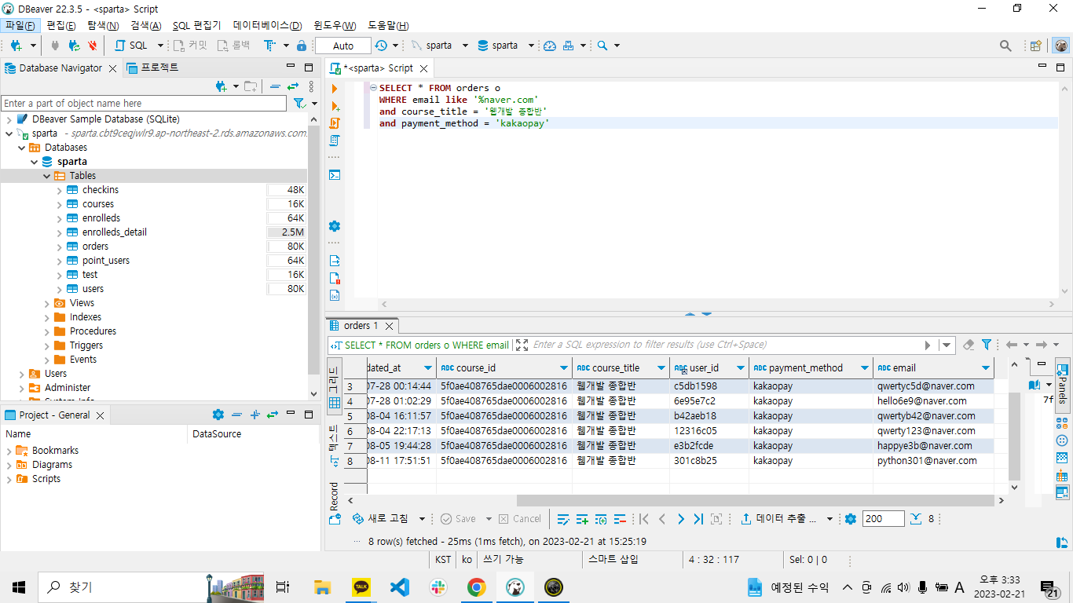Open the Auto commit mode selector
The width and height of the screenshot is (1073, 603).
(x=343, y=46)
